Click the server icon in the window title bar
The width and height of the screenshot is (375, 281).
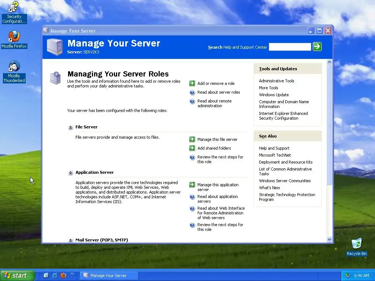46,30
